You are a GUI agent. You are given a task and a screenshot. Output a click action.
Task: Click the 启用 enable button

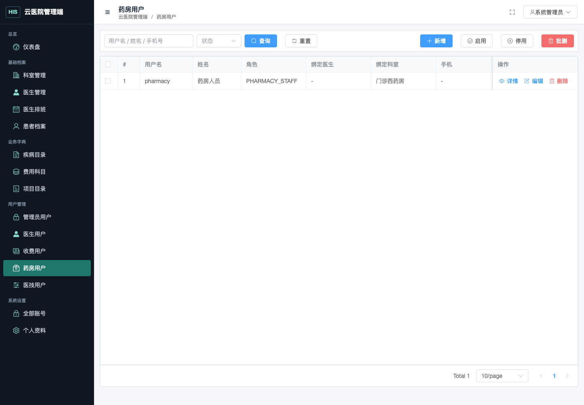(477, 41)
